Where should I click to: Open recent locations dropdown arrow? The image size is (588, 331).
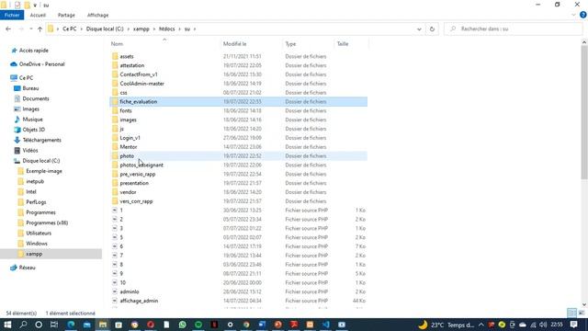click(30, 29)
